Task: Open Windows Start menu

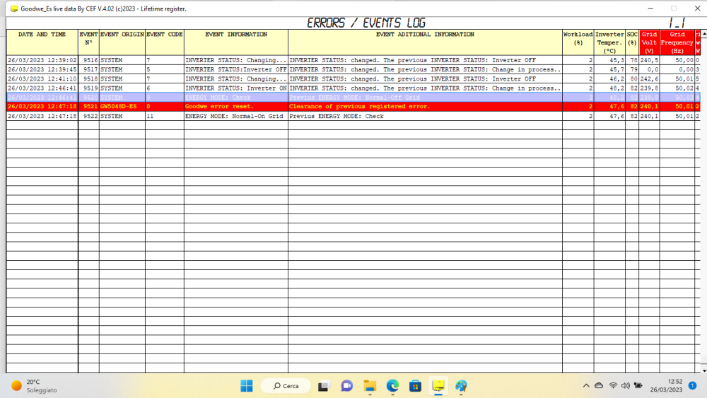Action: tap(246, 386)
